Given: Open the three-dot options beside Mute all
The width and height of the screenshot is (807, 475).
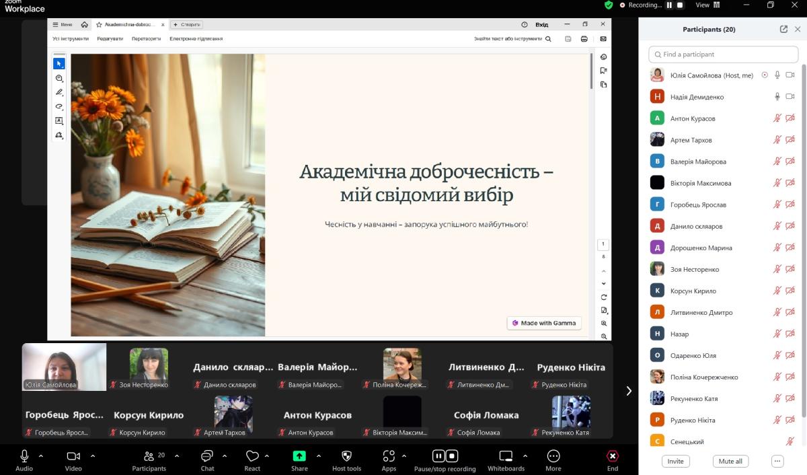Looking at the screenshot, I should pyautogui.click(x=777, y=462).
